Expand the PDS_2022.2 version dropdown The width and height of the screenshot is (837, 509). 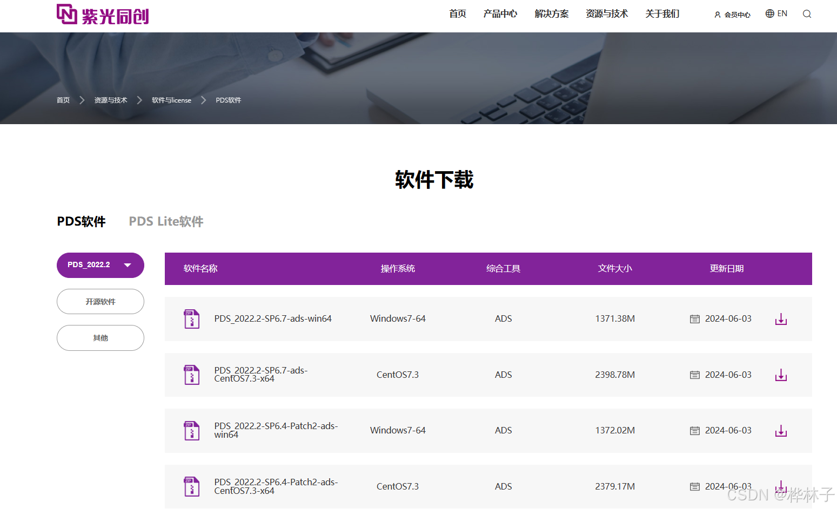tap(101, 265)
